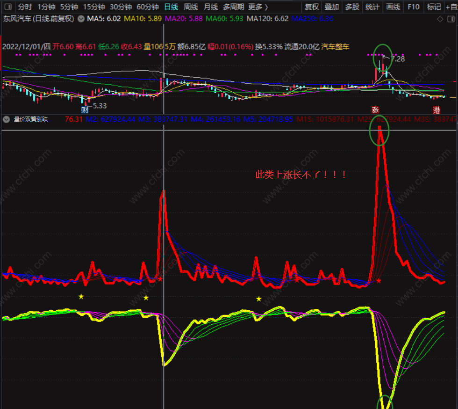Click the 东风汽车(日线.前复权) title

39,19
